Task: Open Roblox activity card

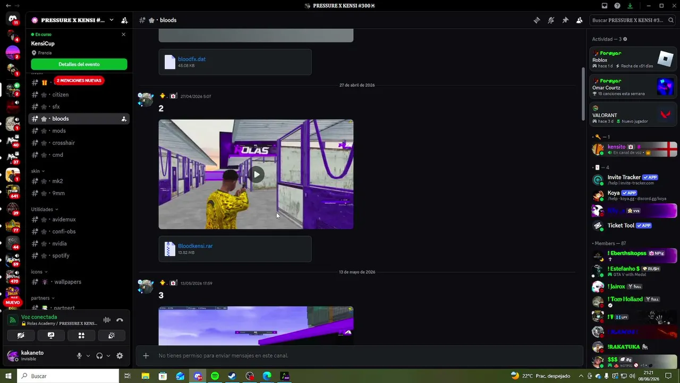Action: tap(633, 59)
